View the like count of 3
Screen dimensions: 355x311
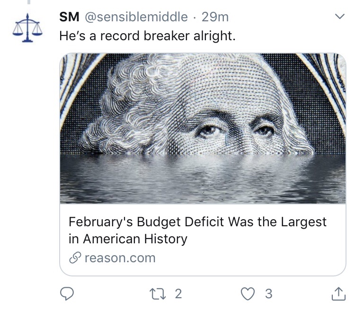[268, 294]
